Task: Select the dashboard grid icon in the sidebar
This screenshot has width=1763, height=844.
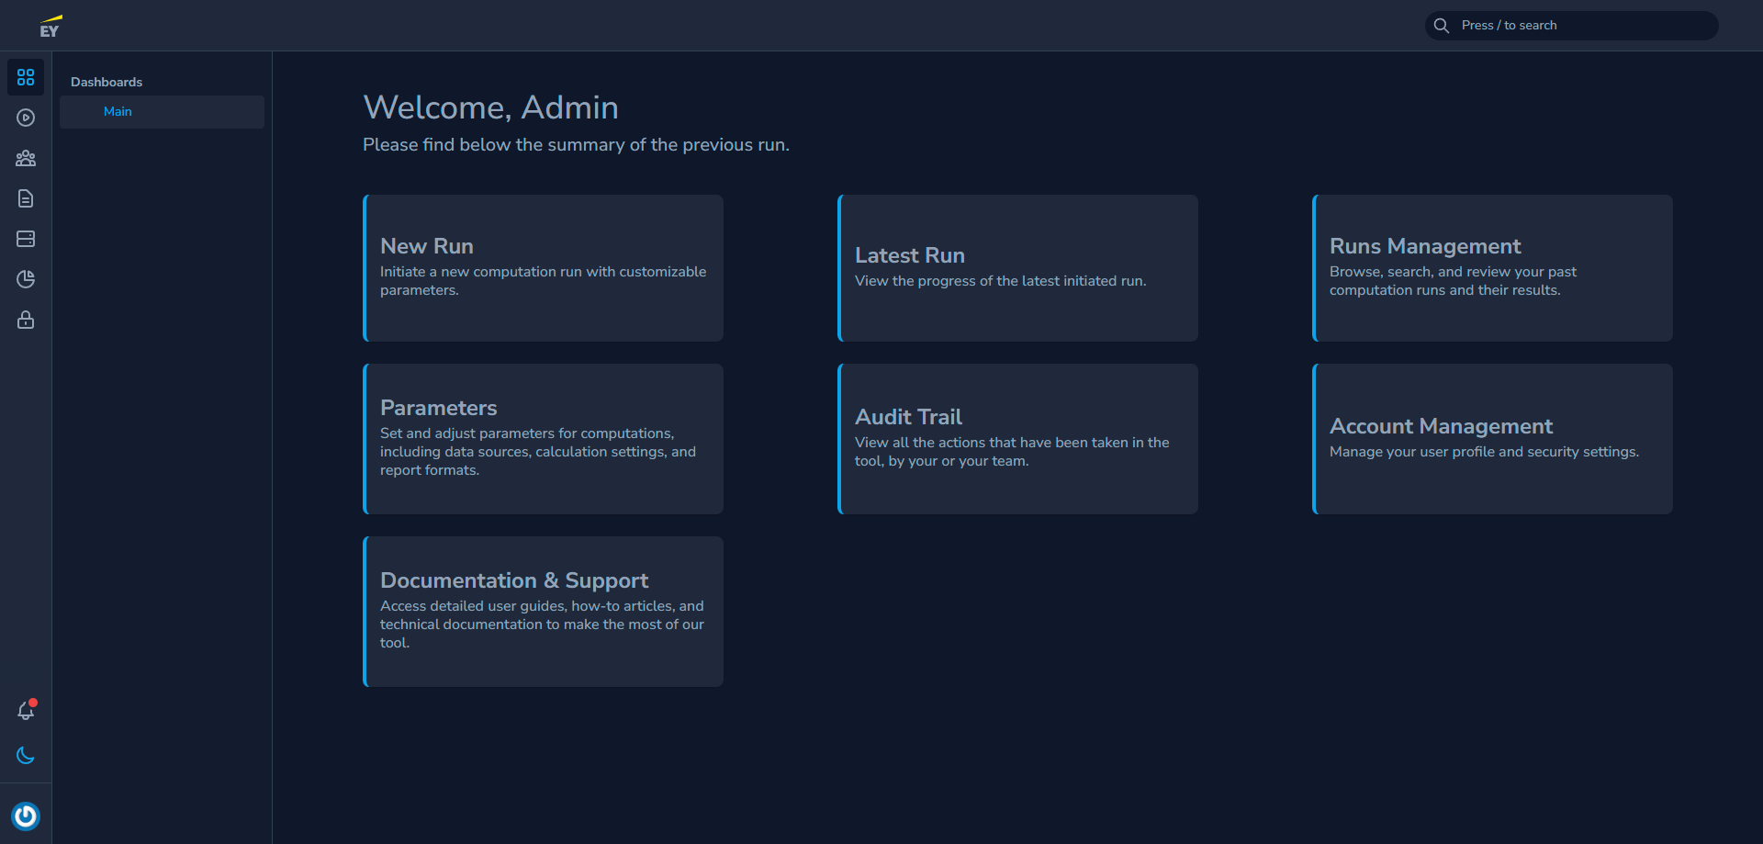Action: (x=25, y=77)
